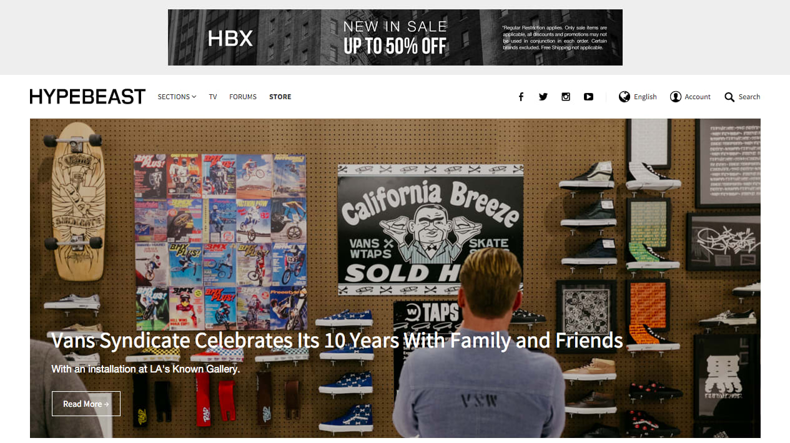Open Hypebeast YouTube channel icon
The width and height of the screenshot is (790, 443).
tap(588, 97)
